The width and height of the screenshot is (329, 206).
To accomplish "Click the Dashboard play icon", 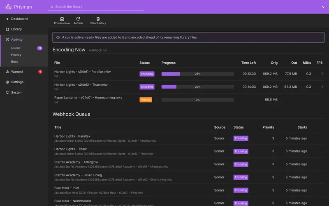I will 7,19.
